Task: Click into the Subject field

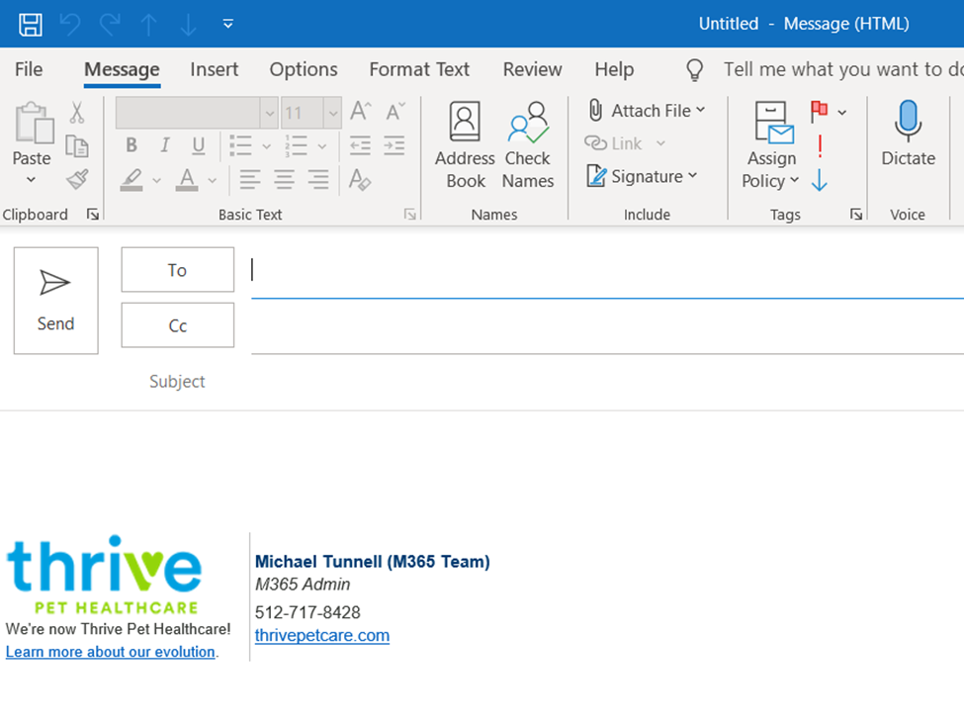Action: (x=593, y=382)
